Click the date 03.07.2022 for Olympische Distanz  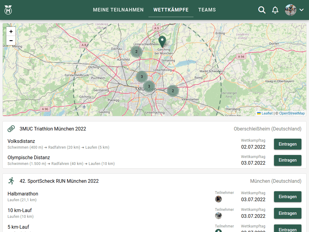point(253,163)
